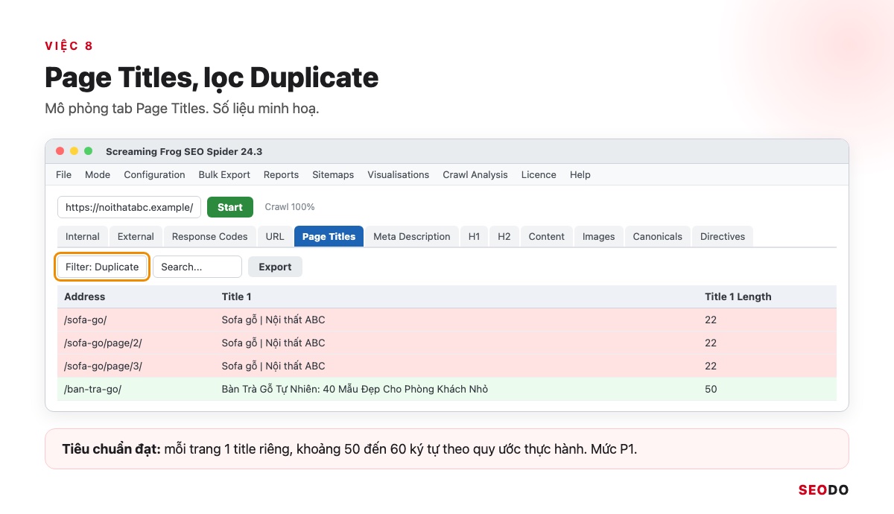
Task: Switch to the URL tab
Action: tap(275, 236)
